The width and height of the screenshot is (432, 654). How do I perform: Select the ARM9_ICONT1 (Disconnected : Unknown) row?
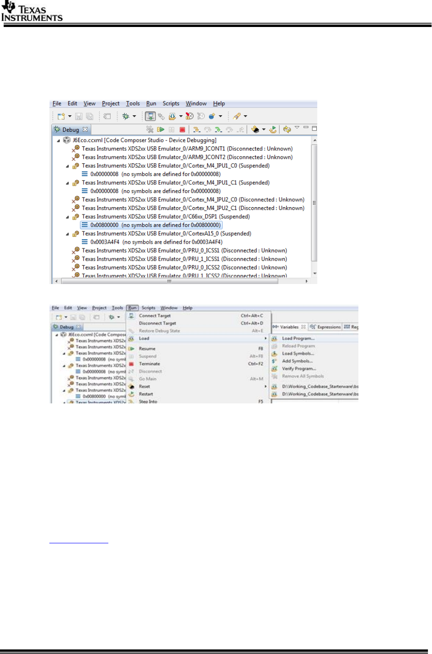tap(183, 149)
